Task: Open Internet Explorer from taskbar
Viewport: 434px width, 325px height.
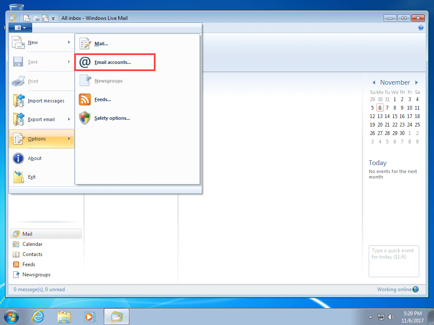Action: tap(38, 317)
